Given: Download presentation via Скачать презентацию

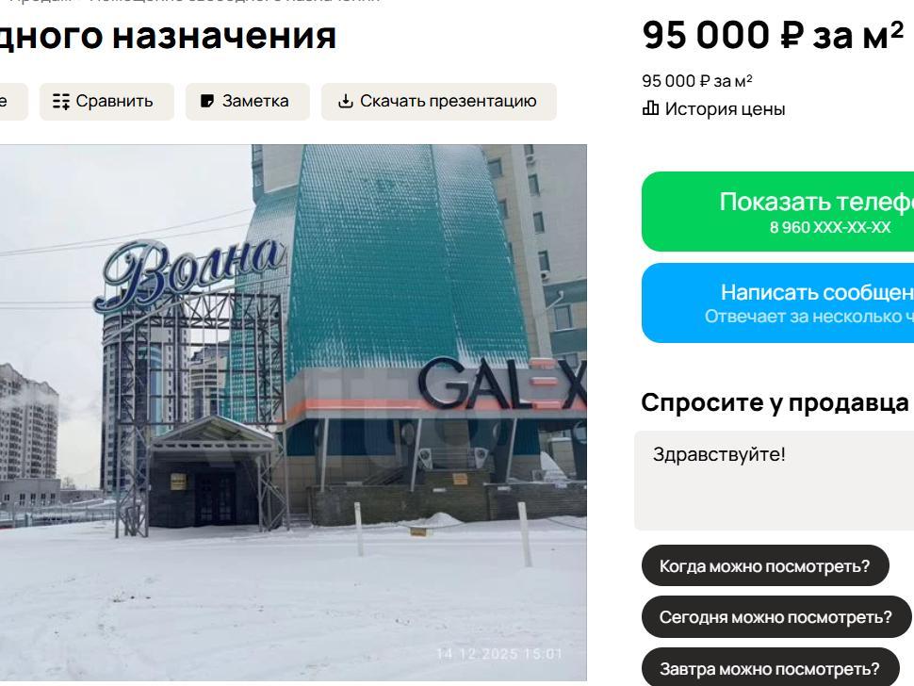Looking at the screenshot, I should (x=439, y=102).
